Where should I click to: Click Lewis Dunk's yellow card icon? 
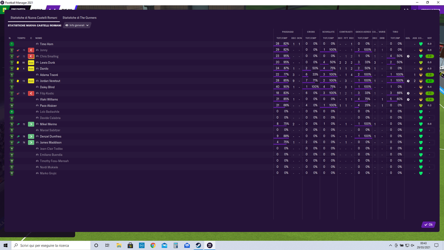point(18,62)
